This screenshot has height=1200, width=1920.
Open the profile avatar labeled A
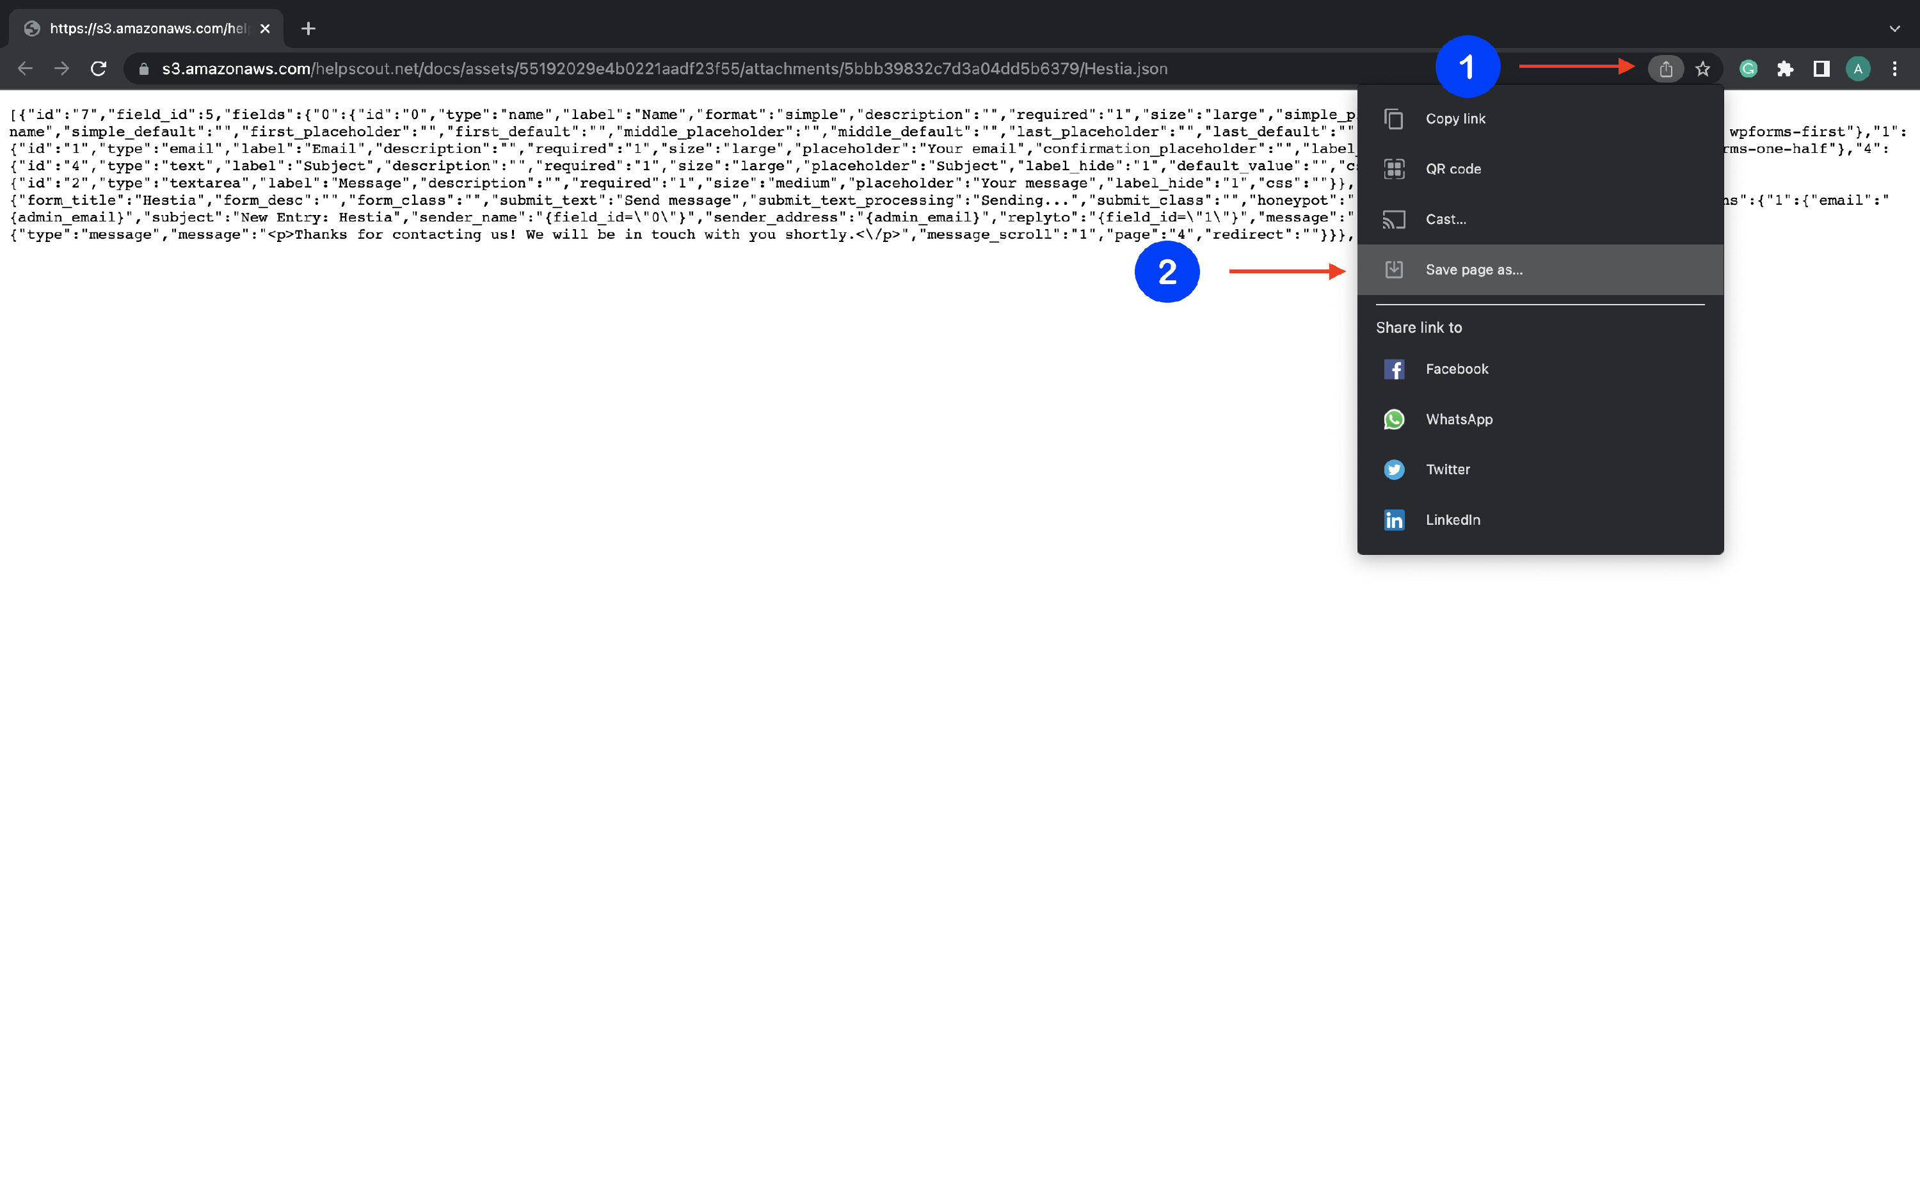1858,69
